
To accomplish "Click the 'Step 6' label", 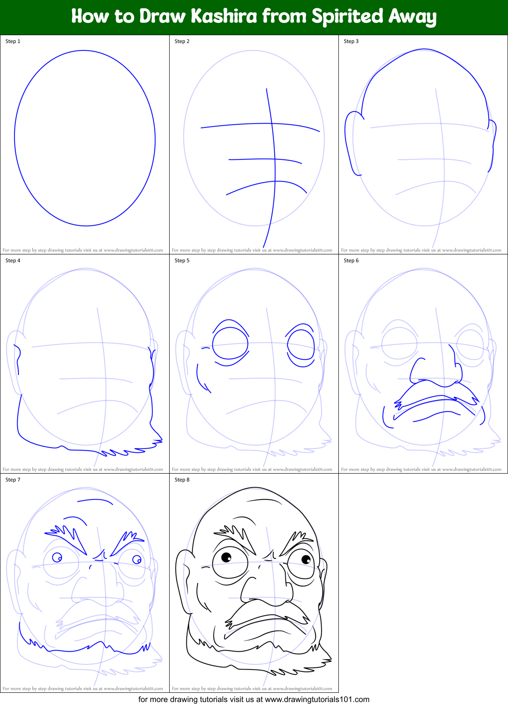I will pyautogui.click(x=351, y=261).
